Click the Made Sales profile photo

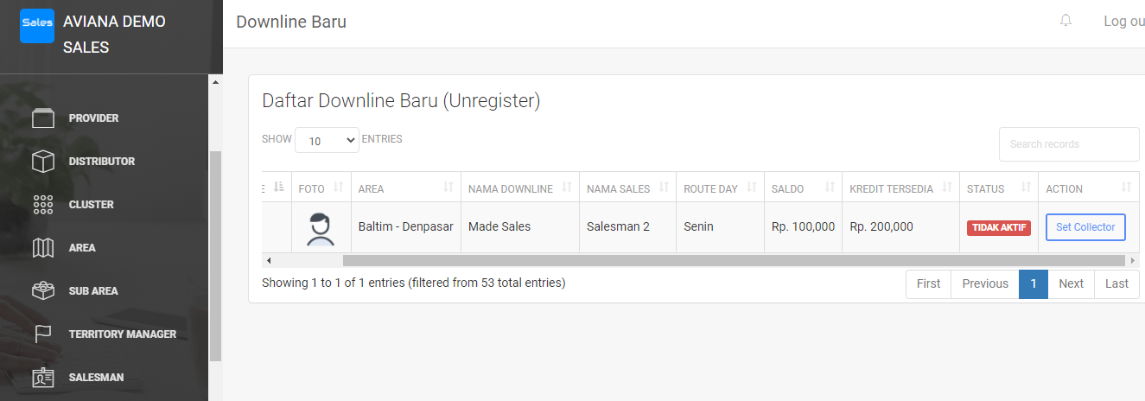[x=321, y=228]
